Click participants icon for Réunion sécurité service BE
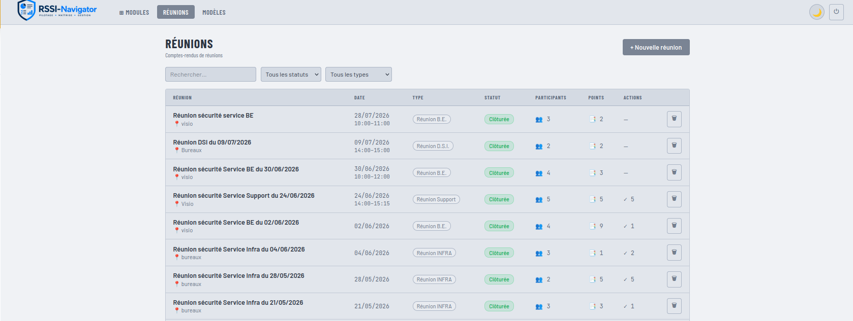Screen dimensions: 853x321 [x=539, y=120]
